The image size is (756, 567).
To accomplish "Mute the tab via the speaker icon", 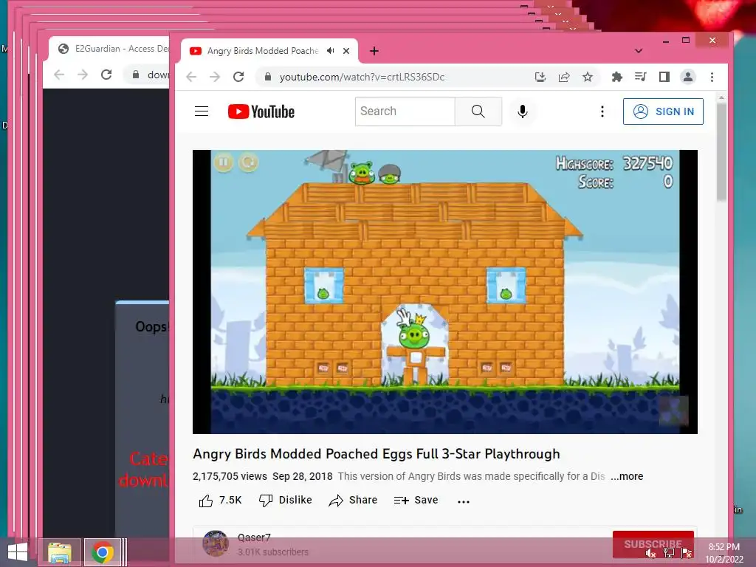I will pos(330,51).
